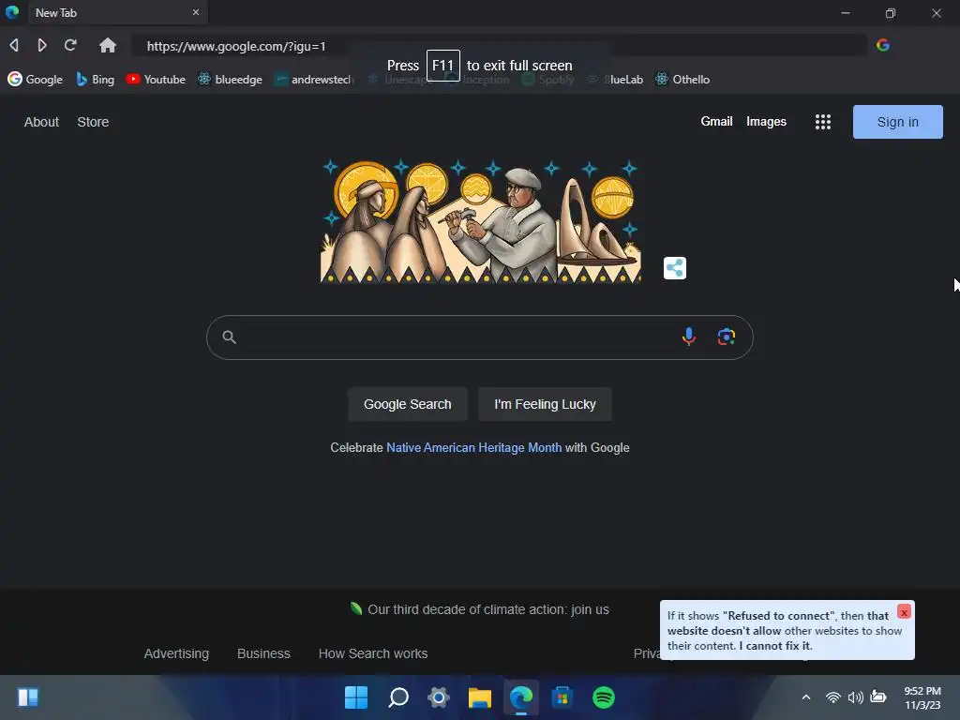960x720 pixels.
Task: Open the Google Doodle illustration
Action: point(481,220)
